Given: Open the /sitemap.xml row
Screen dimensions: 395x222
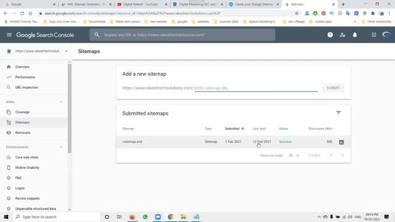Looking at the screenshot, I should coord(233,142).
